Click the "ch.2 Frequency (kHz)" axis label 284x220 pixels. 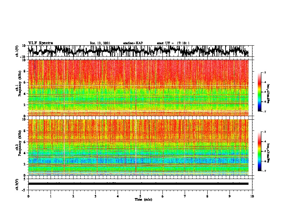[x=19, y=143]
